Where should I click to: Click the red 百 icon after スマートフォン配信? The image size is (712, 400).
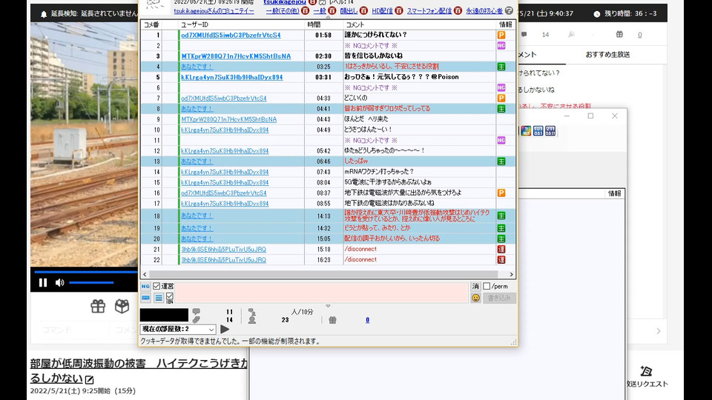click(458, 10)
